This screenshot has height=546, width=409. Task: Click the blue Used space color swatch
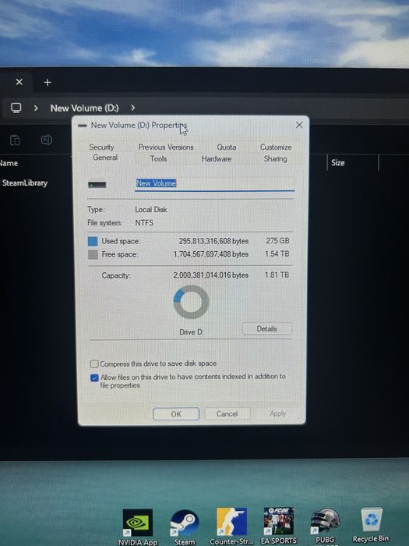[x=93, y=241]
